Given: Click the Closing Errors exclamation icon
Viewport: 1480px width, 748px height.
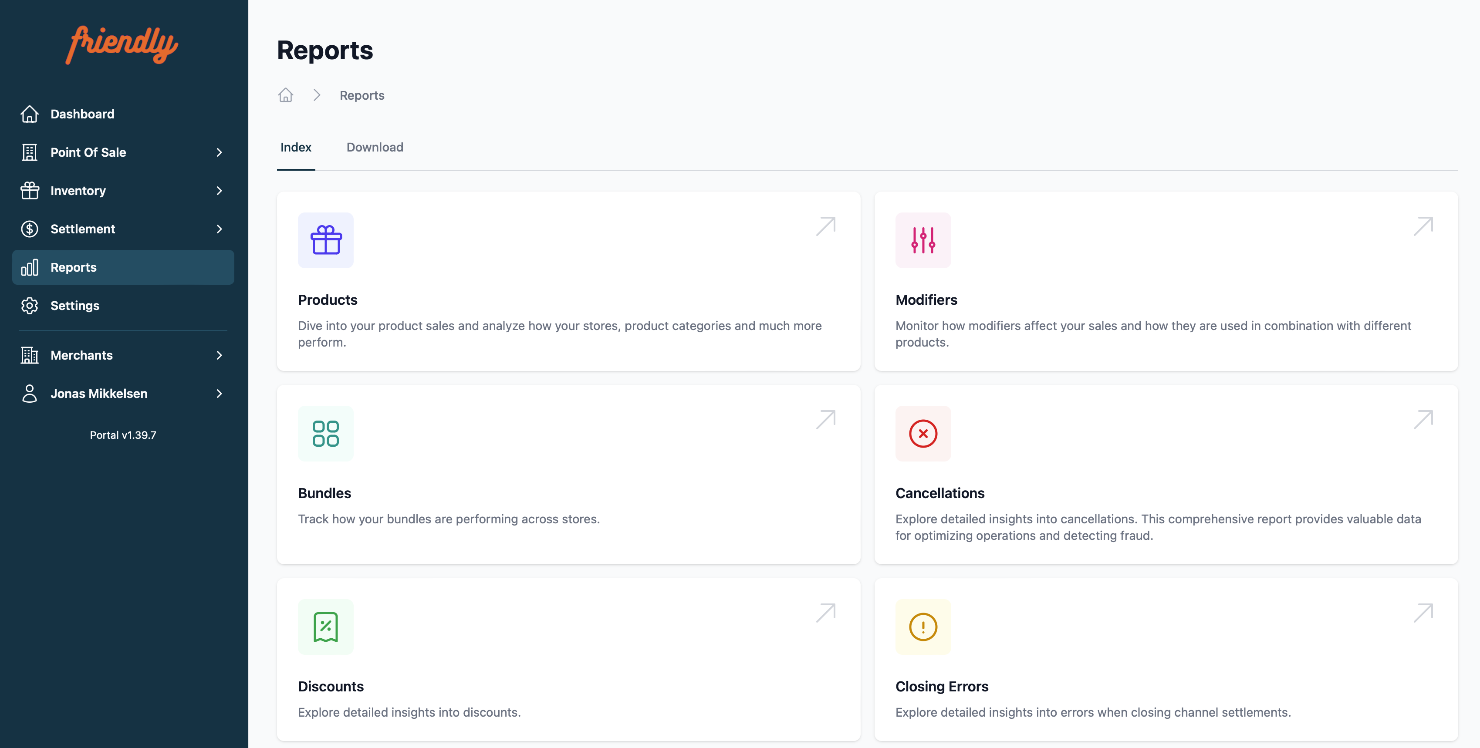Looking at the screenshot, I should click(922, 627).
